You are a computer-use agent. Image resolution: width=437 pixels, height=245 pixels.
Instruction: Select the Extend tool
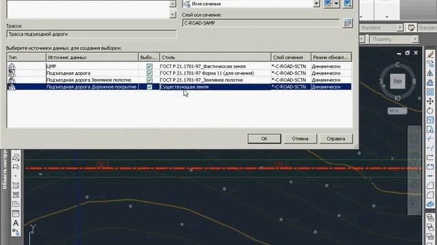(430, 148)
